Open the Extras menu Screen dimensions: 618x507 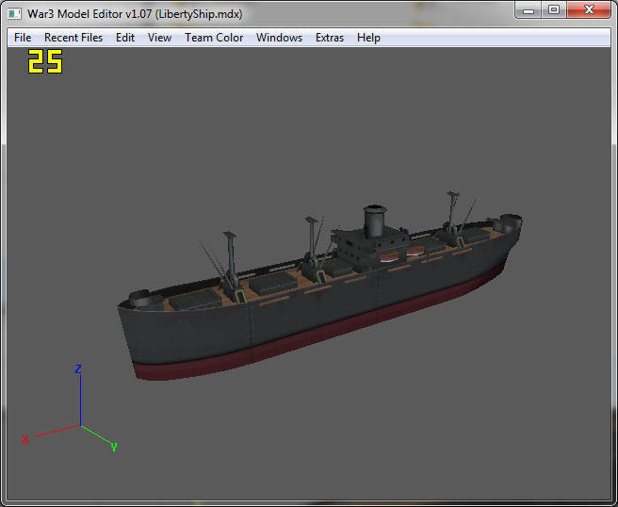[330, 38]
